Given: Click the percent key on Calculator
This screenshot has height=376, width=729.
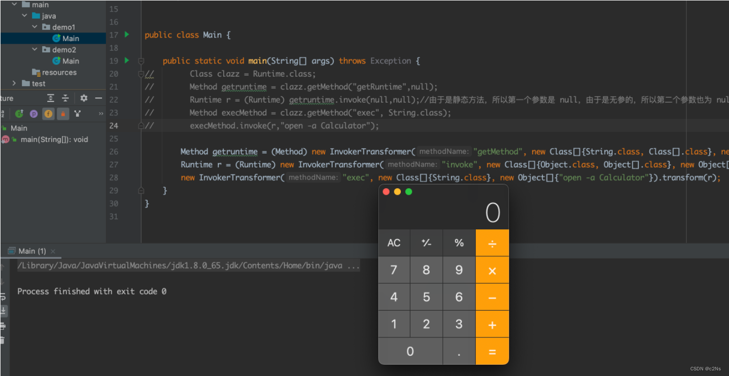Looking at the screenshot, I should point(459,243).
